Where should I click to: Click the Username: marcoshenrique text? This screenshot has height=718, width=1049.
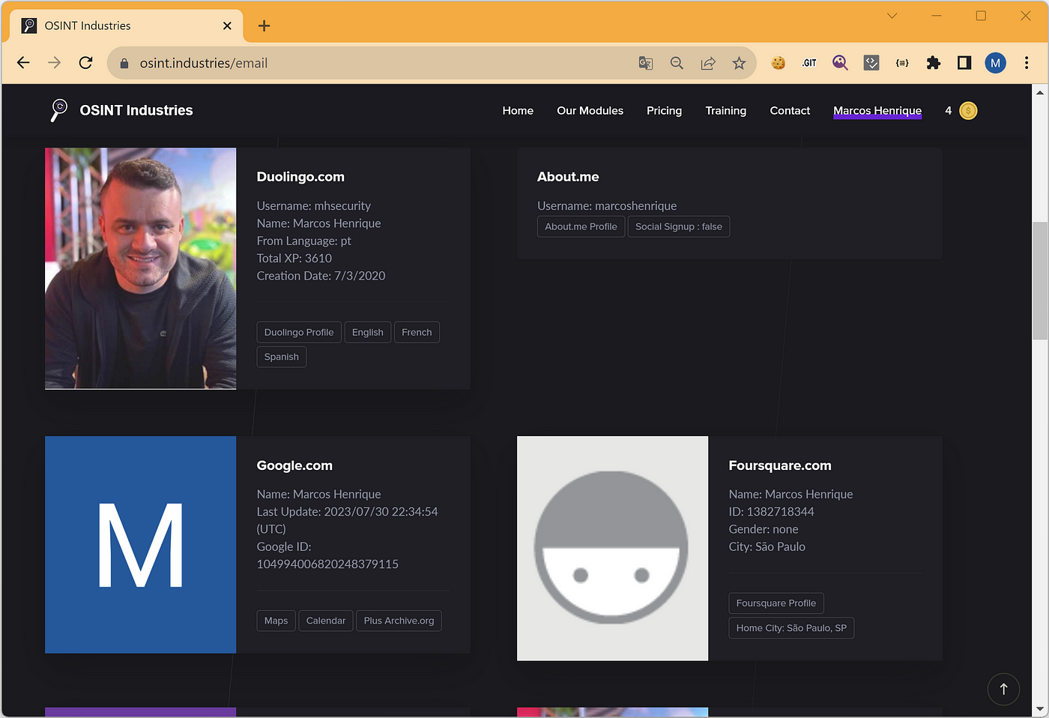coord(607,206)
